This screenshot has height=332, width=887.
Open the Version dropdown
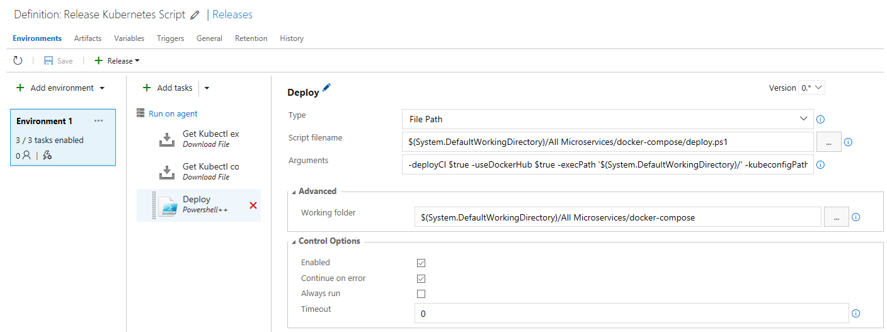coord(811,88)
